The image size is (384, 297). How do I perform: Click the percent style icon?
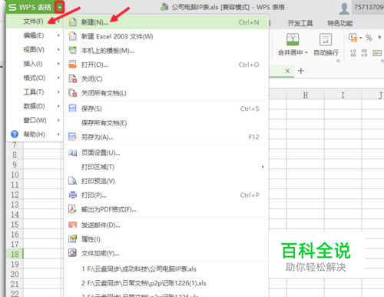[x=369, y=38]
